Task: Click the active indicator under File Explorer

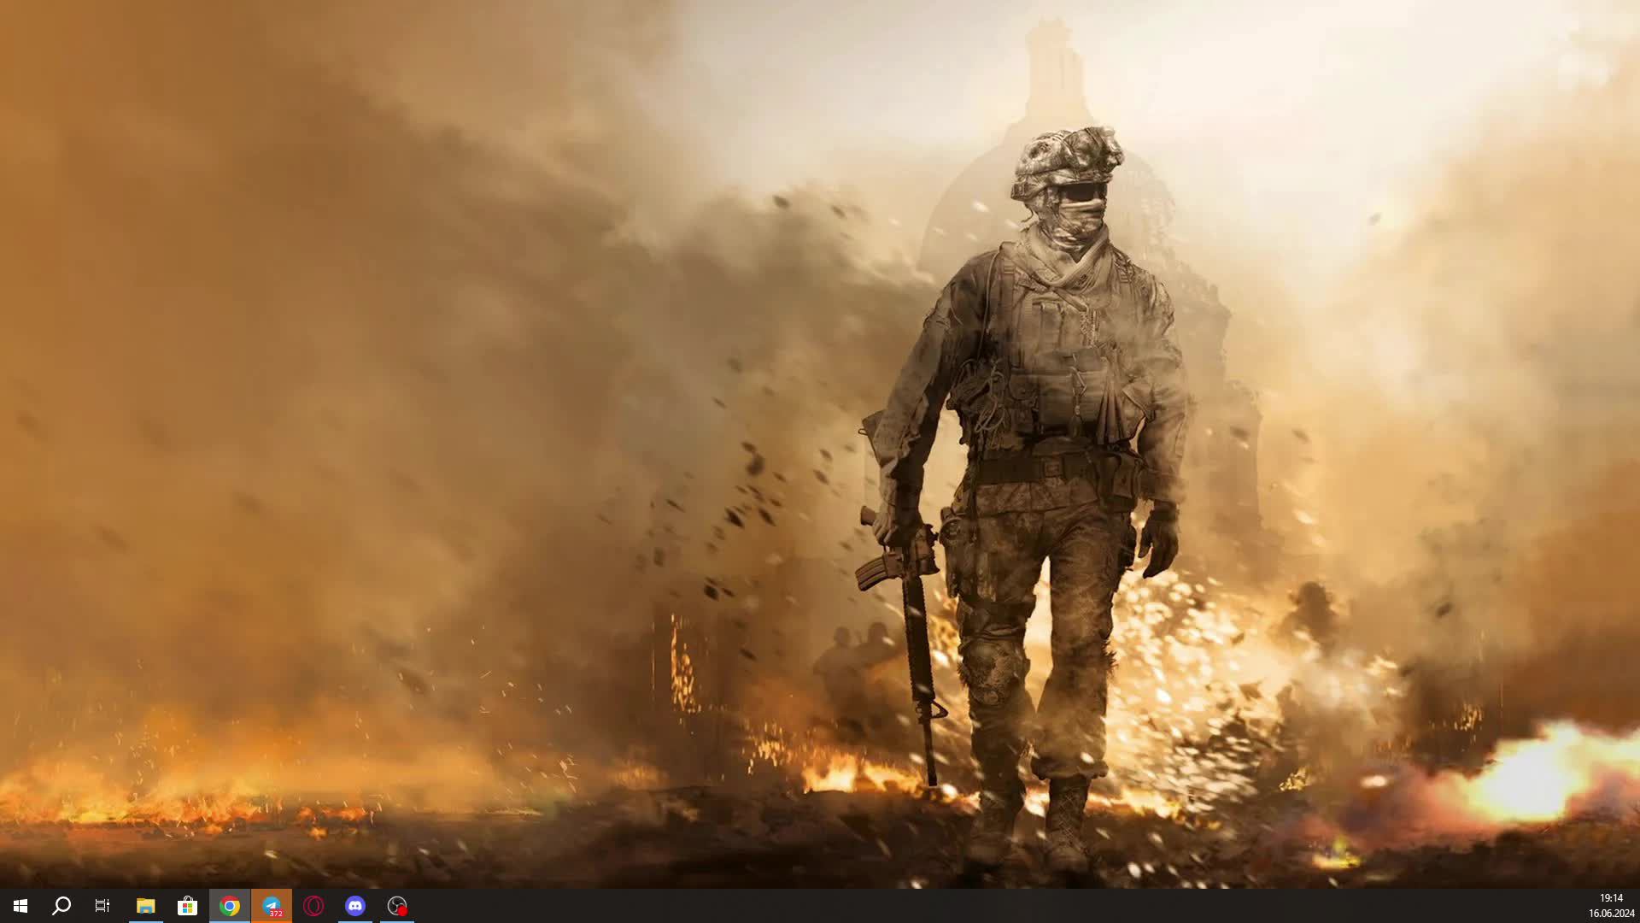Action: pyautogui.click(x=145, y=921)
